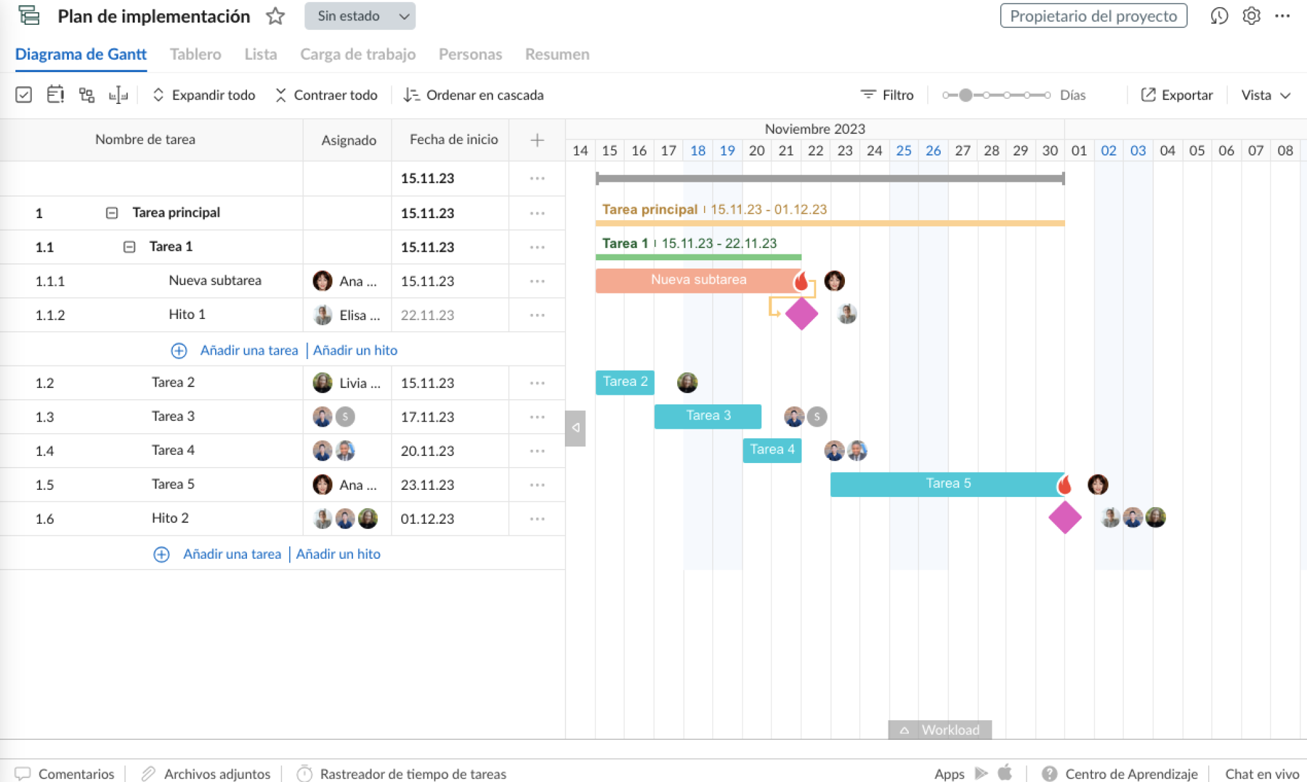Open the project settings gear icon
Viewport: 1307px width, 782px height.
[1252, 17]
